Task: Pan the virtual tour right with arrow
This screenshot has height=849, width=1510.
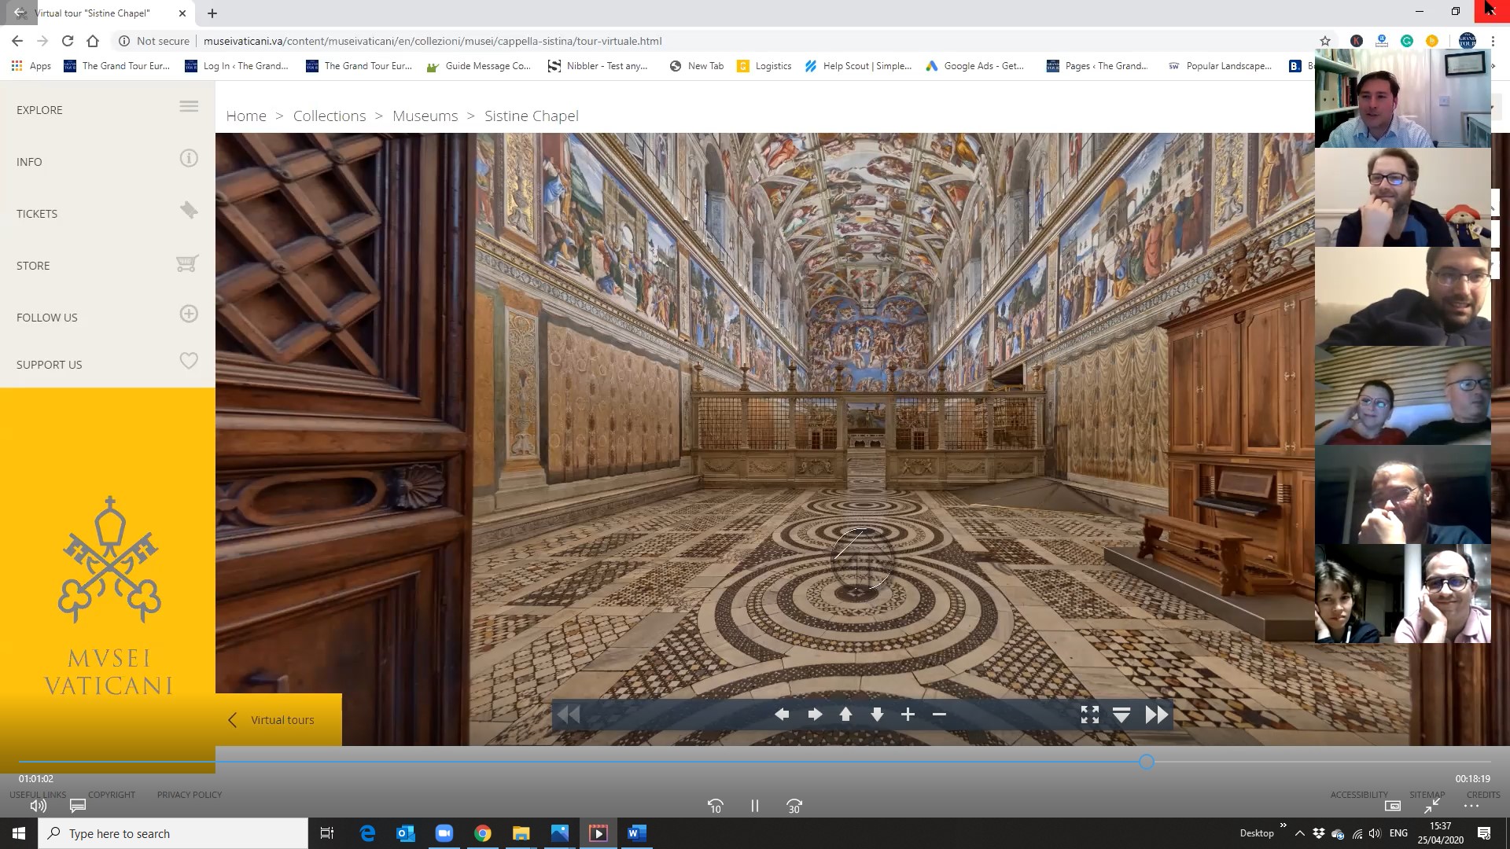Action: (815, 715)
